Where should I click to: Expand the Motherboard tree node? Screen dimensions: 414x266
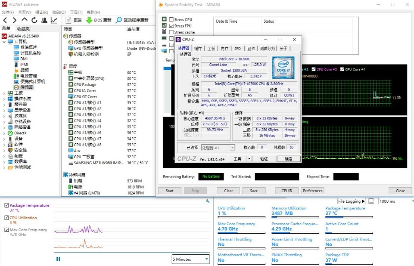pos(4,93)
